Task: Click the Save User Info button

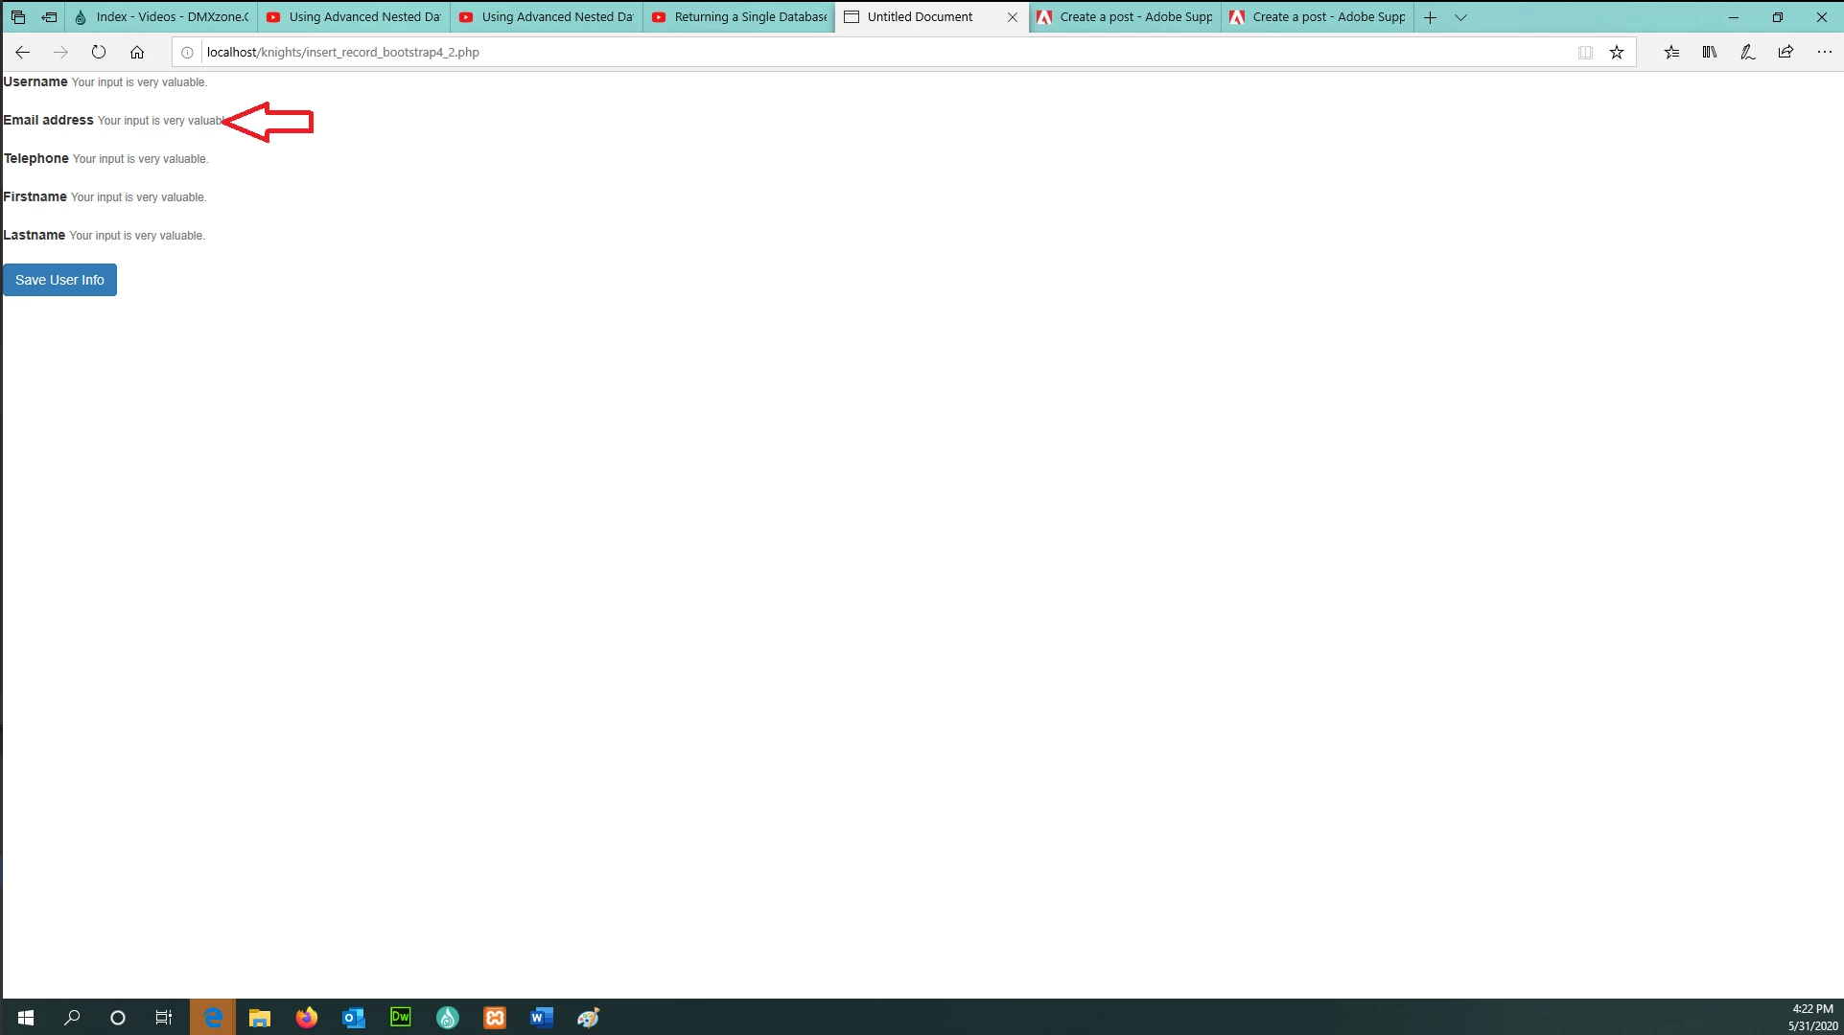Action: click(x=59, y=280)
